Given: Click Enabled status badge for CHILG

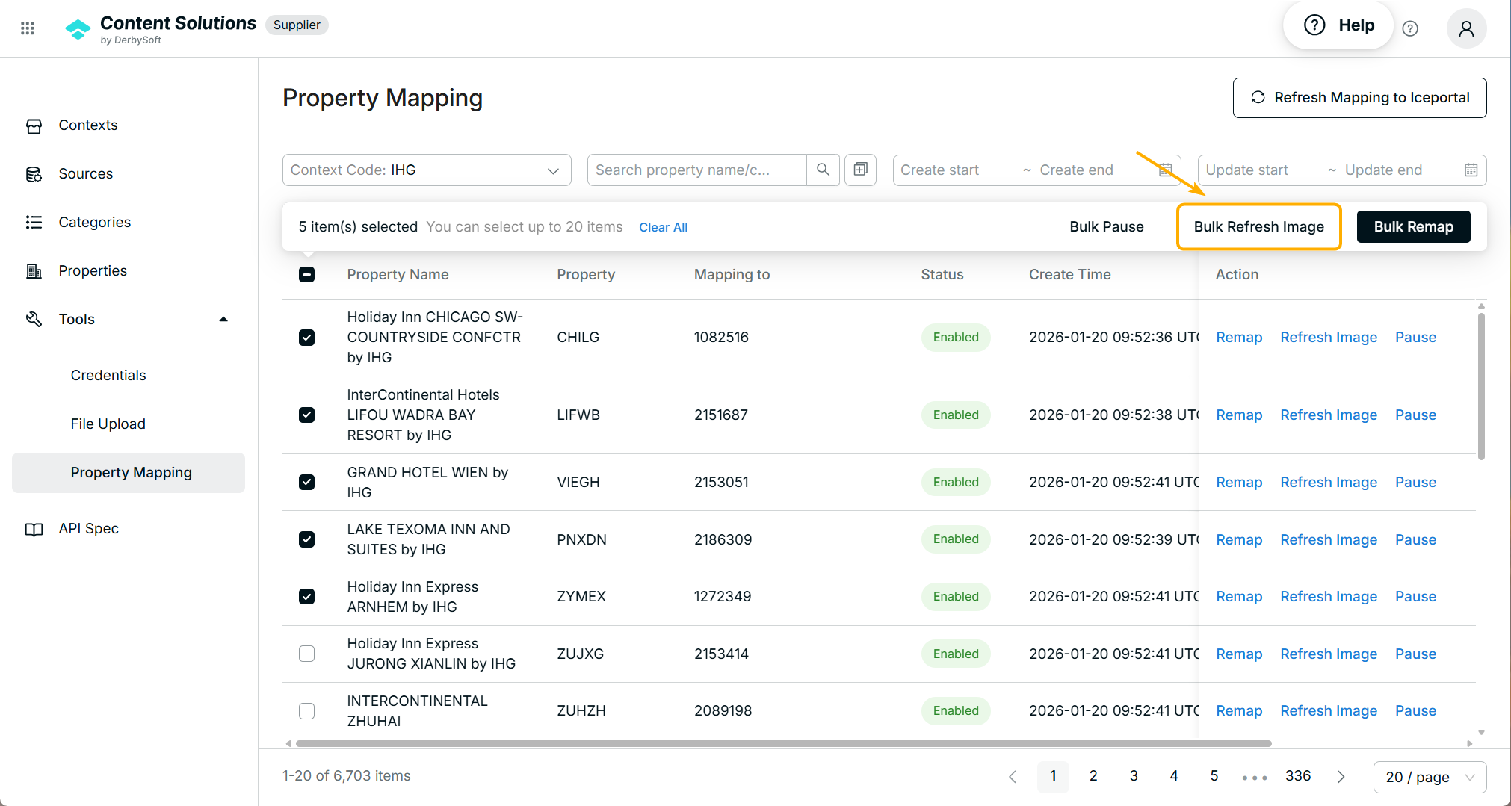Looking at the screenshot, I should (x=956, y=338).
